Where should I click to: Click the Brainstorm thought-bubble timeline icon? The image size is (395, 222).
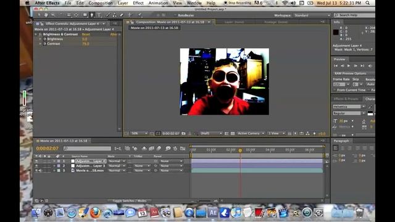[168, 149]
